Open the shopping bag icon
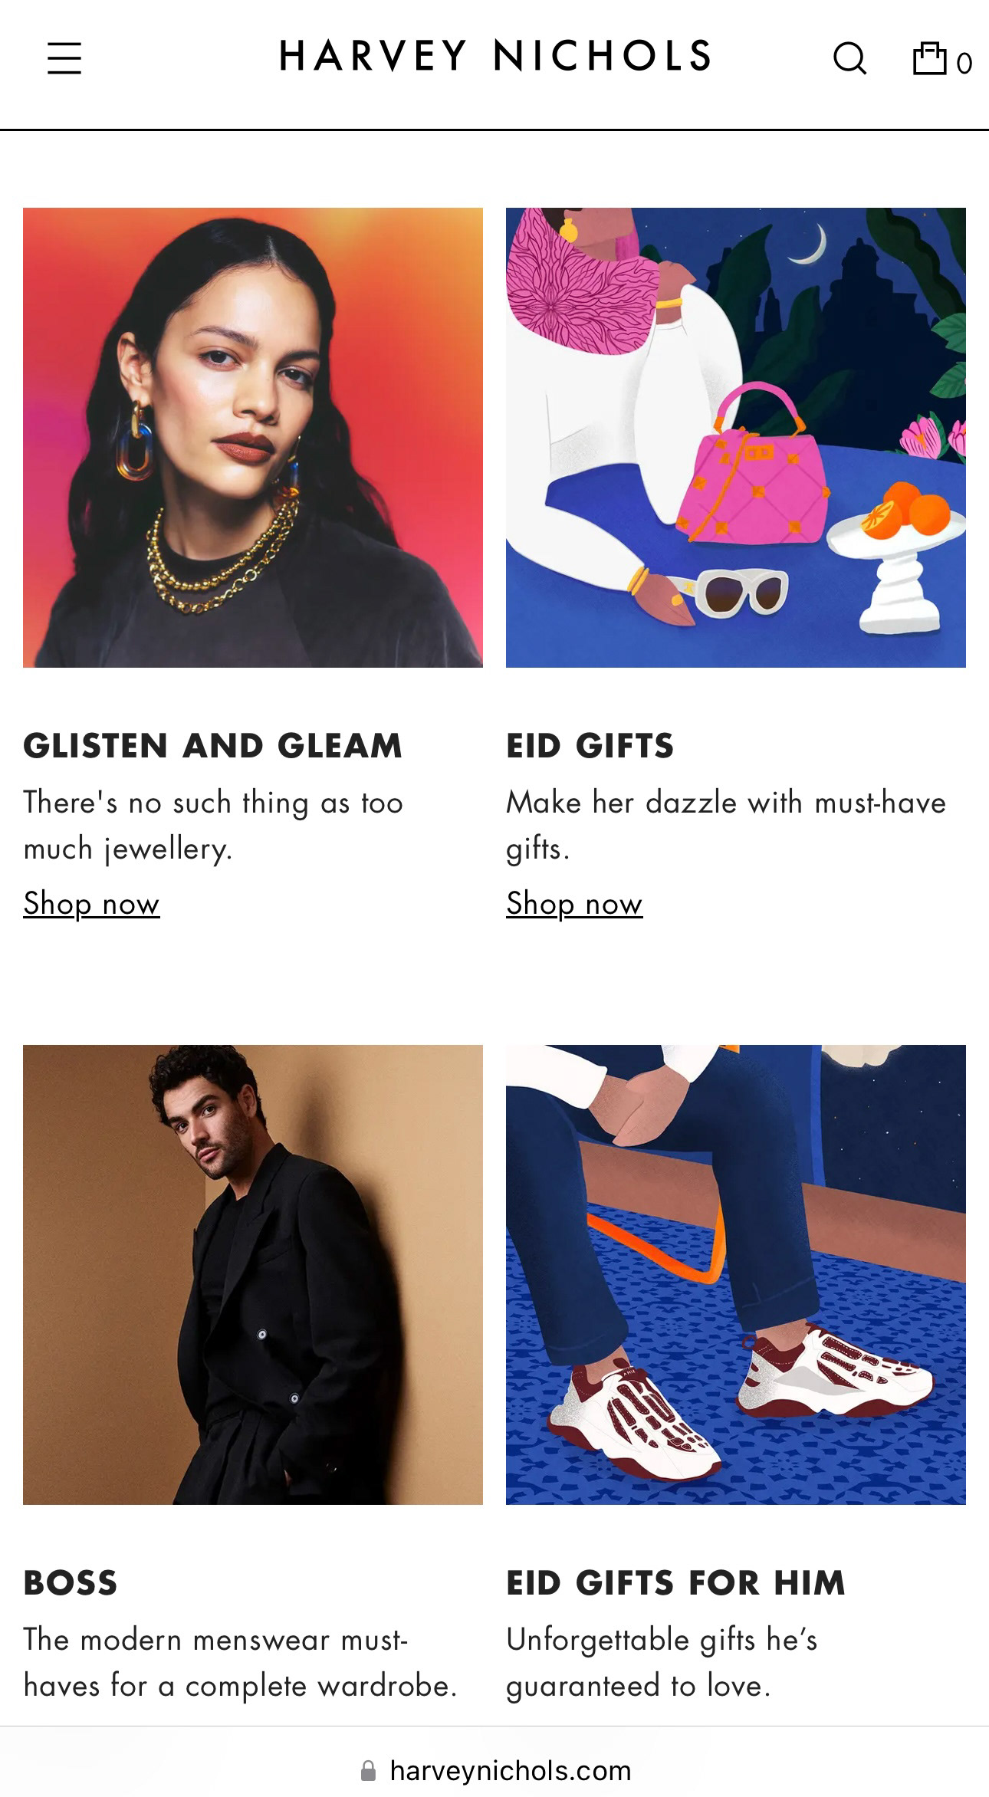Screen dimensions: 989x1797 pos(929,58)
